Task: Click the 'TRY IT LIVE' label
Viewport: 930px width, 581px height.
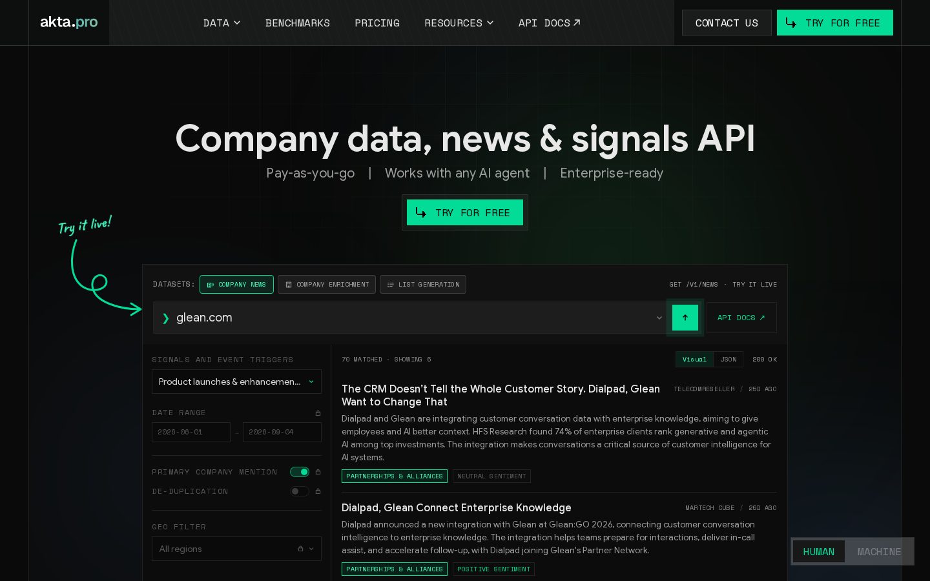Action: 754,284
